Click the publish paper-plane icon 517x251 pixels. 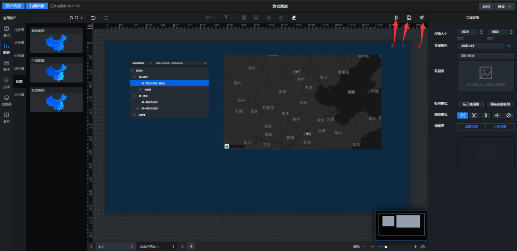(x=422, y=18)
